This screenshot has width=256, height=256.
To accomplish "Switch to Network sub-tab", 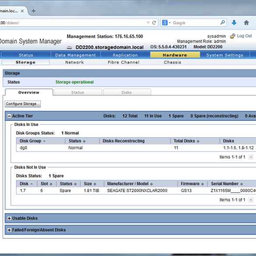I will (74, 62).
